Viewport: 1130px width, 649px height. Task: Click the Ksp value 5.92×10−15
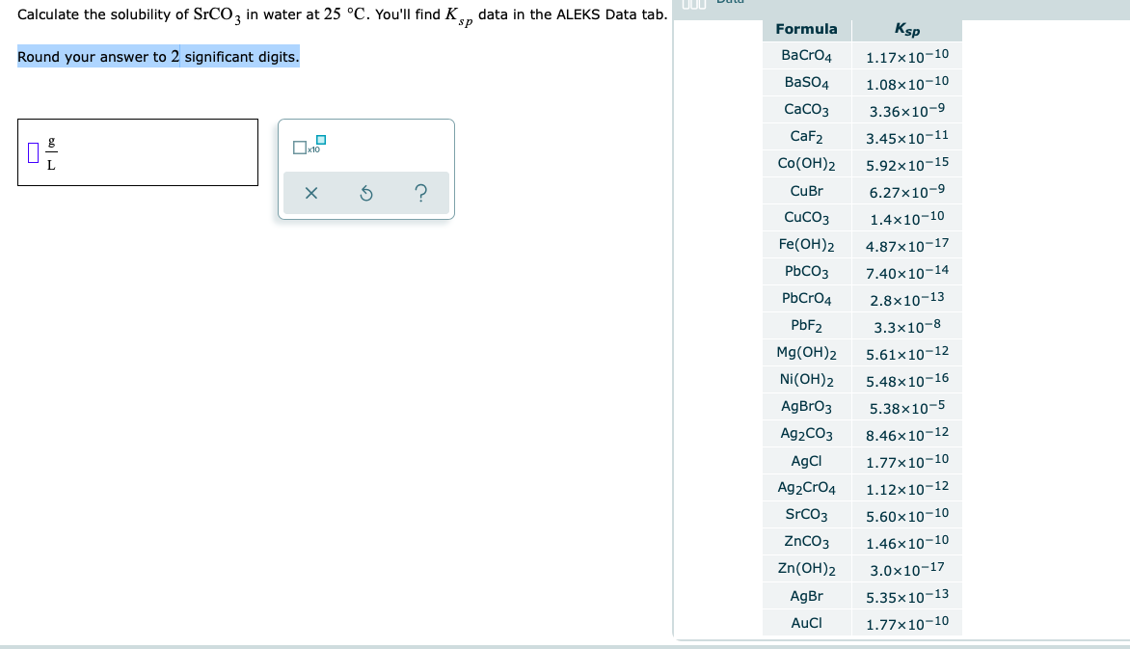(907, 164)
